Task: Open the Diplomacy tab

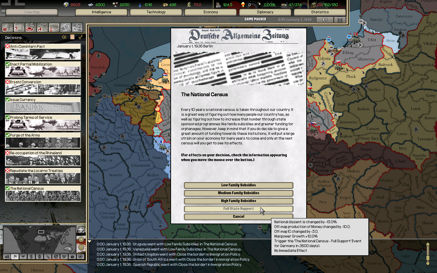Action: click(265, 12)
